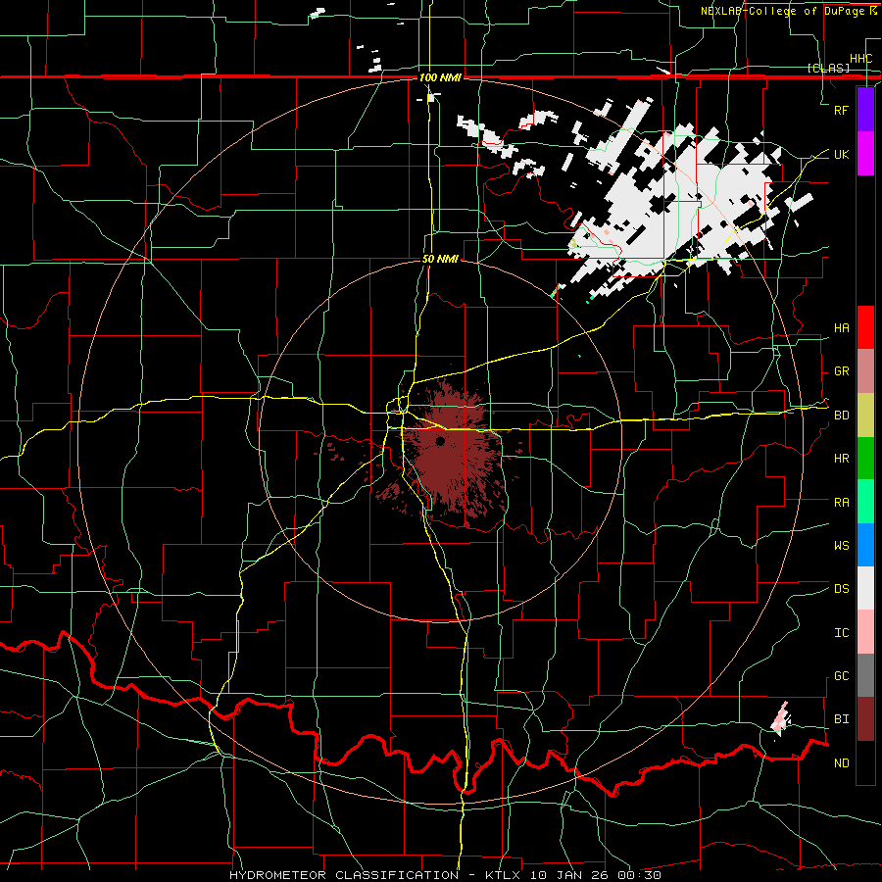Viewport: 882px width, 882px height.
Task: Click the HHC product label
Action: 860,59
